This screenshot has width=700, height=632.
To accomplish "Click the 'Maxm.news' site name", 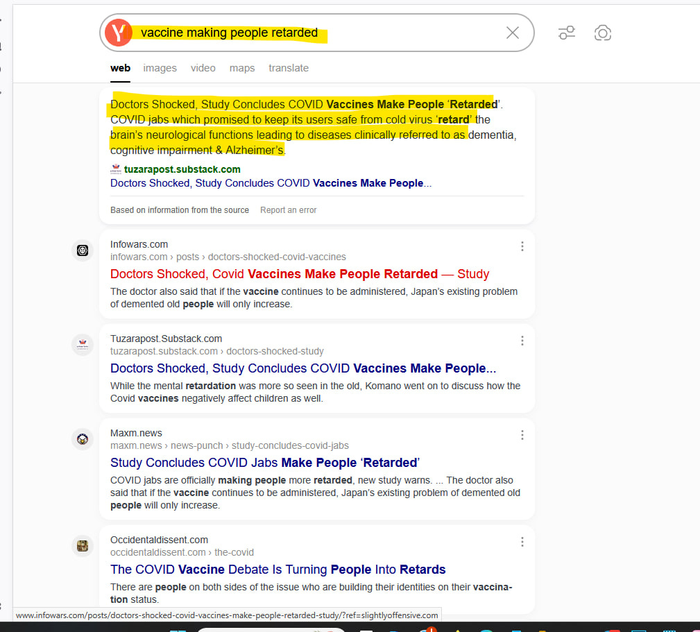I will [136, 433].
